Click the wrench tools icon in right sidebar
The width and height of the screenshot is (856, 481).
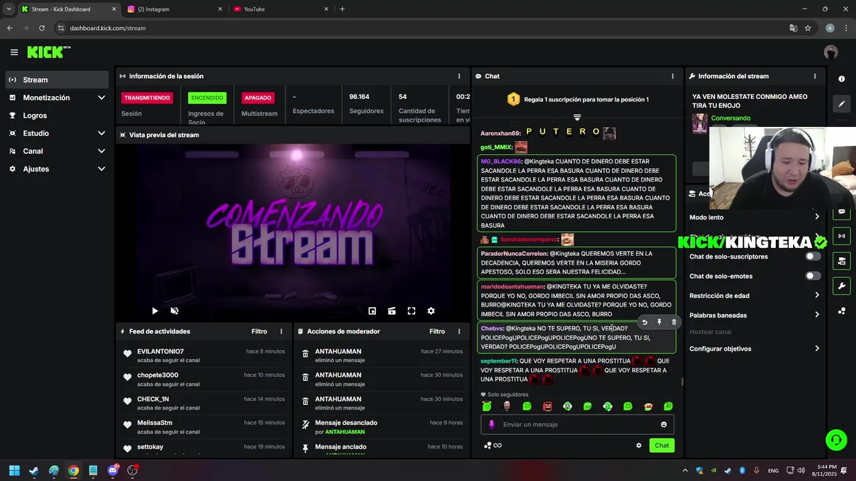click(x=841, y=286)
